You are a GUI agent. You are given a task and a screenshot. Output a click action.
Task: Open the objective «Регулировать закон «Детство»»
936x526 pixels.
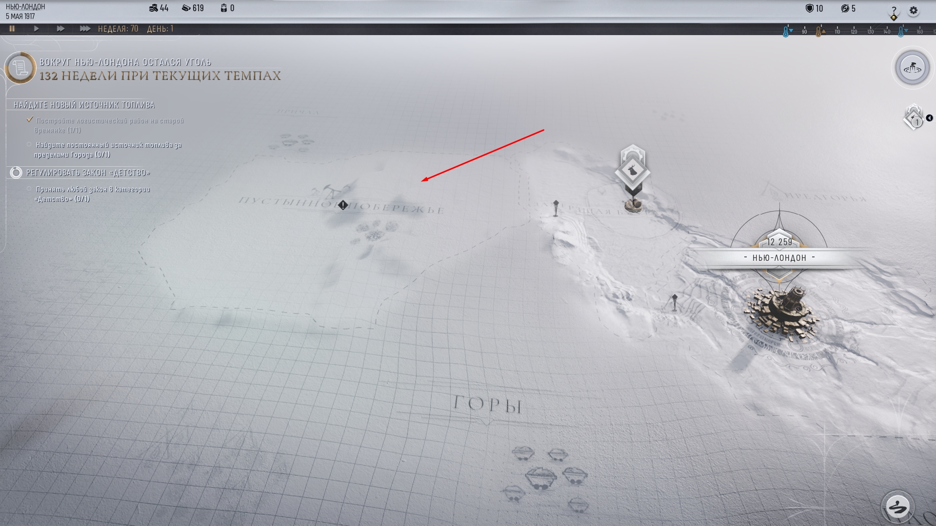pos(88,173)
